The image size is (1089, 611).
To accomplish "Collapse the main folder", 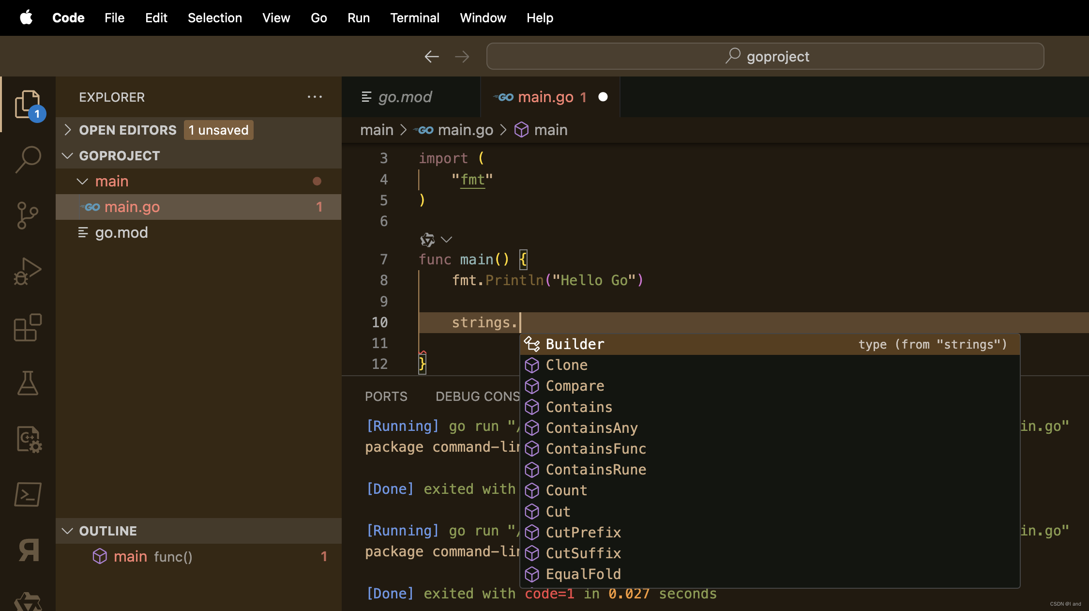I will pos(82,182).
